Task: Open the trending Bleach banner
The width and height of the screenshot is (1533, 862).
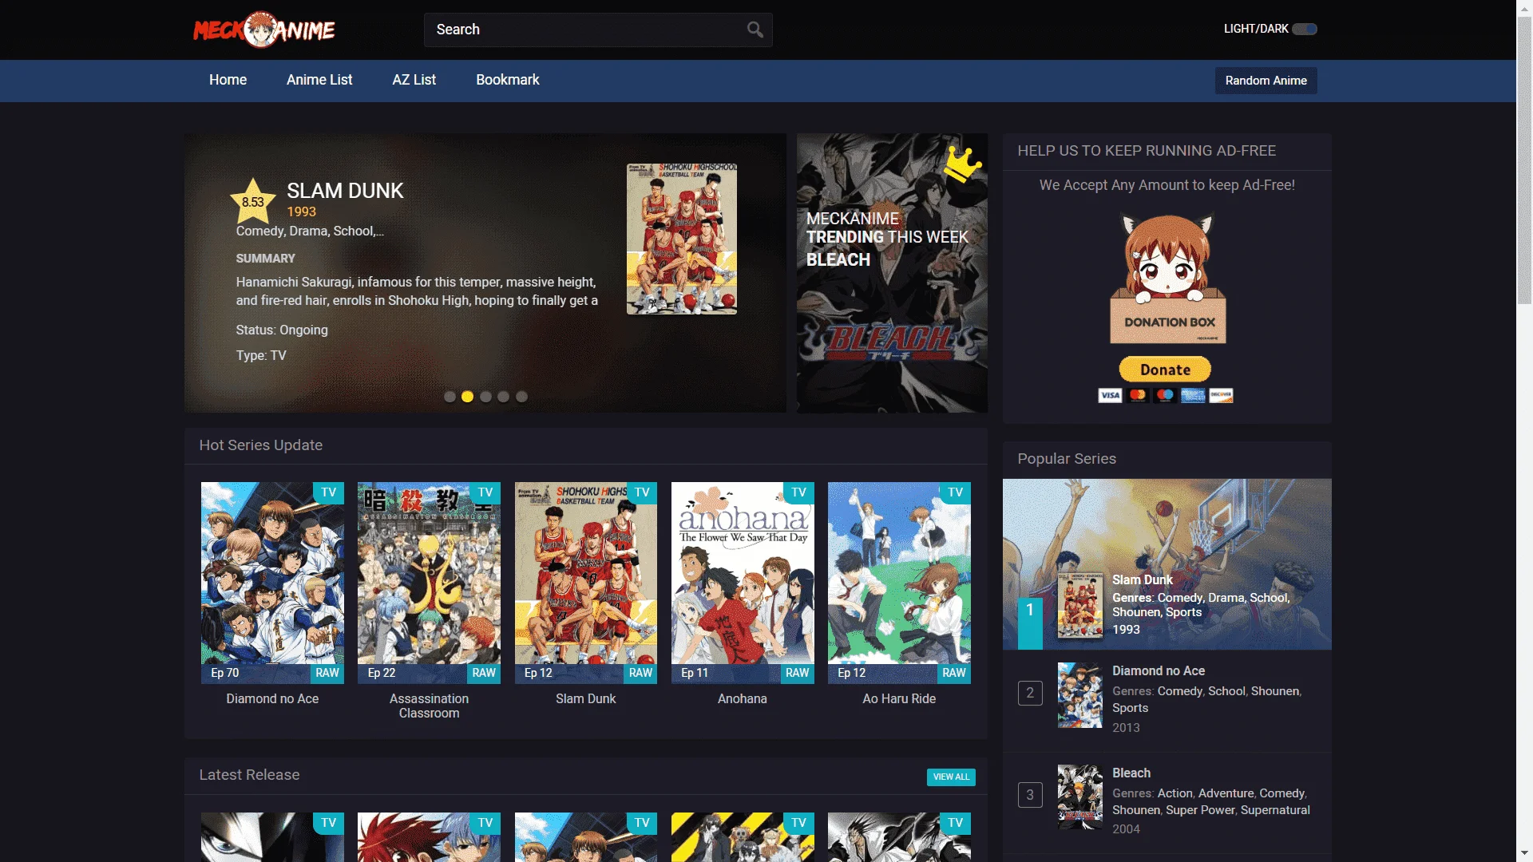Action: coord(892,273)
